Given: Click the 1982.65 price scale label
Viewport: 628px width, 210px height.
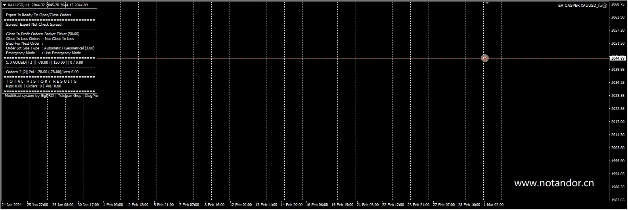Looking at the screenshot, I should 618,200.
